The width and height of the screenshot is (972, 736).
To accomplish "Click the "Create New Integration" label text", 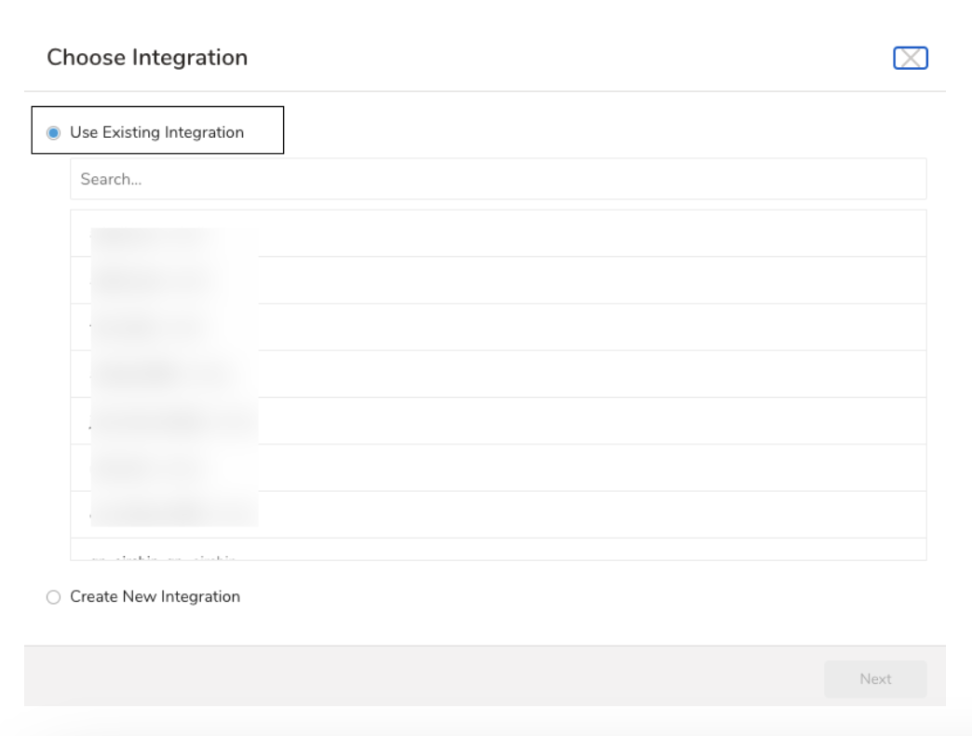I will click(x=155, y=596).
